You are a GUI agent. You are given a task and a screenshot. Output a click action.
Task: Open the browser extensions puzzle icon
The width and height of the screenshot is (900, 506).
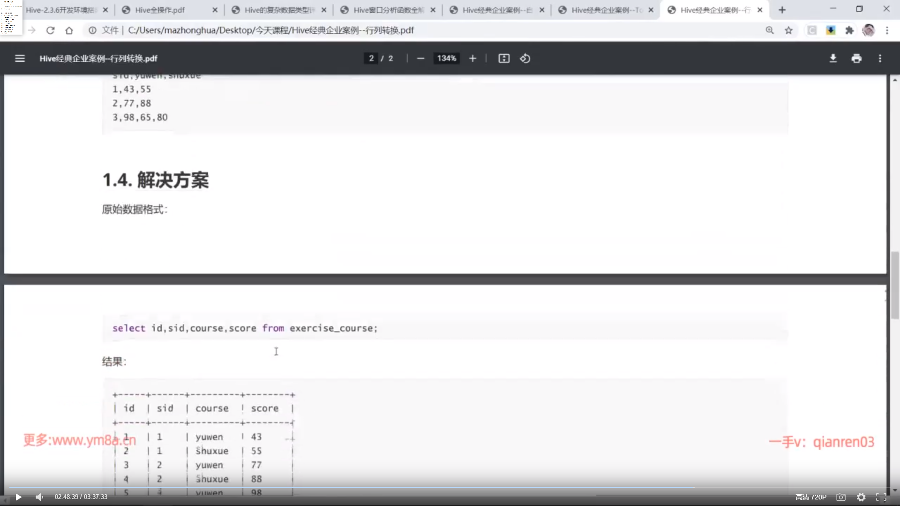click(849, 30)
